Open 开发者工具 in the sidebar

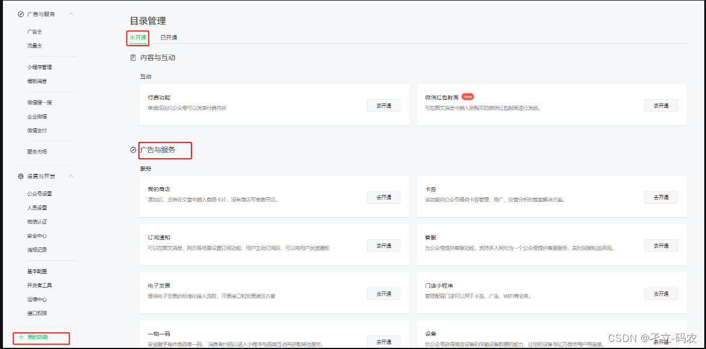point(40,285)
